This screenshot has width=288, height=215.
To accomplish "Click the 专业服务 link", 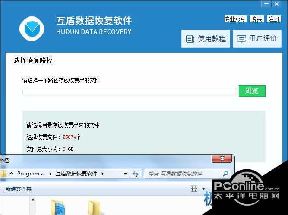I will [x=235, y=19].
